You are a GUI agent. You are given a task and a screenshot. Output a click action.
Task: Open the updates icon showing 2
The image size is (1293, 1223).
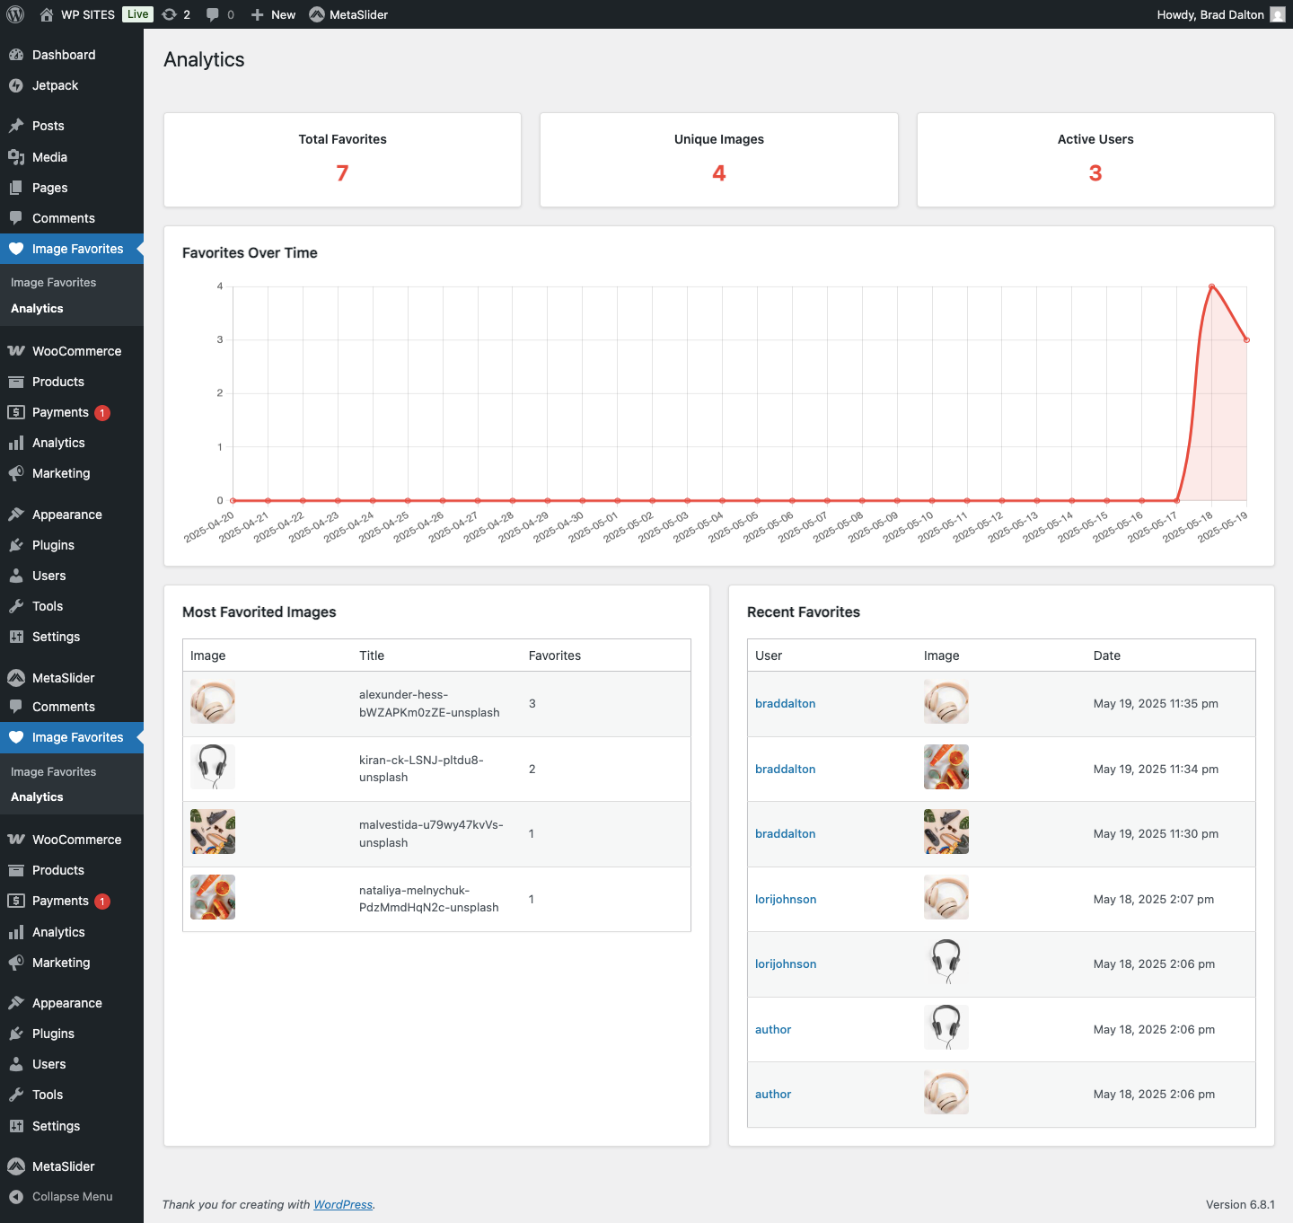(176, 14)
